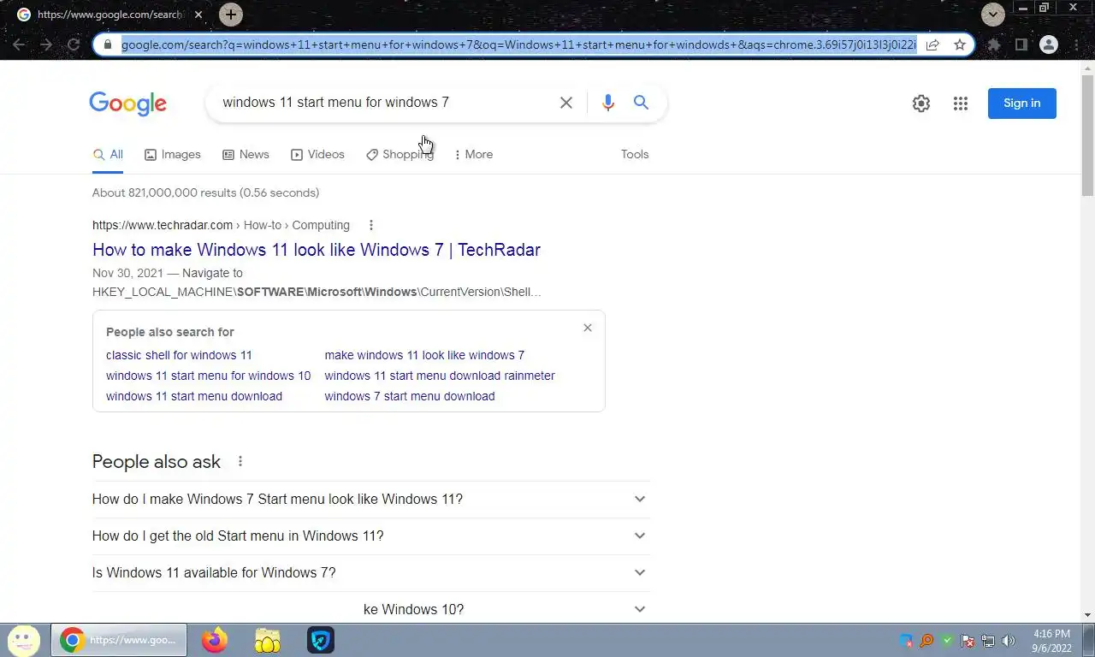Switch to the Chrome taskbar window
This screenshot has width=1095, height=657.
120,640
